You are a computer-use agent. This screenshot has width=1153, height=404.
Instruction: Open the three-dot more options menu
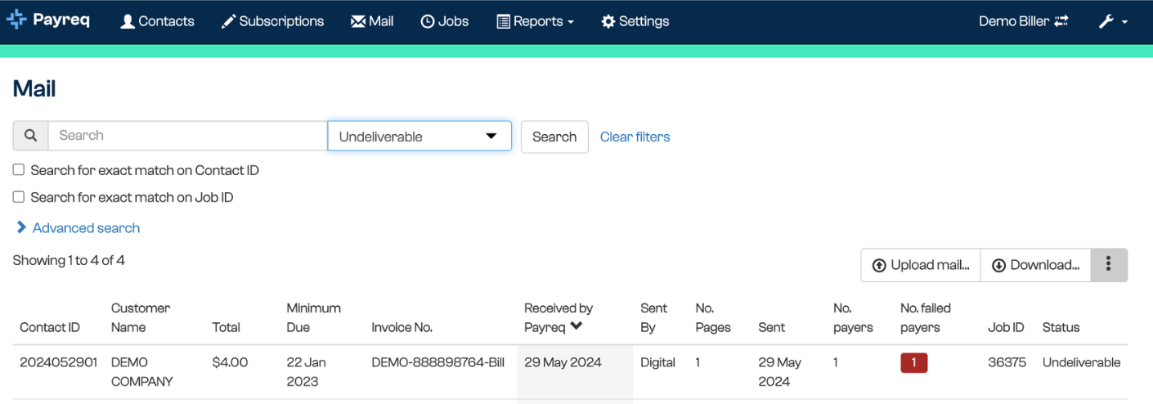tap(1109, 265)
